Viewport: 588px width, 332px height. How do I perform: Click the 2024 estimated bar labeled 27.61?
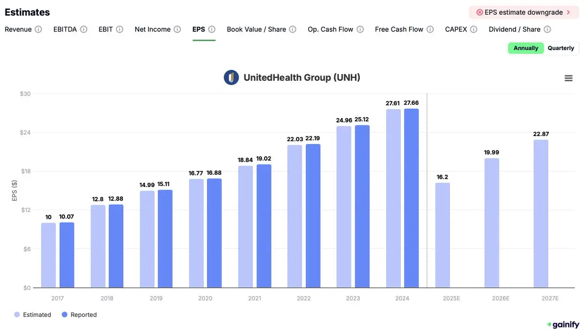[393, 198]
